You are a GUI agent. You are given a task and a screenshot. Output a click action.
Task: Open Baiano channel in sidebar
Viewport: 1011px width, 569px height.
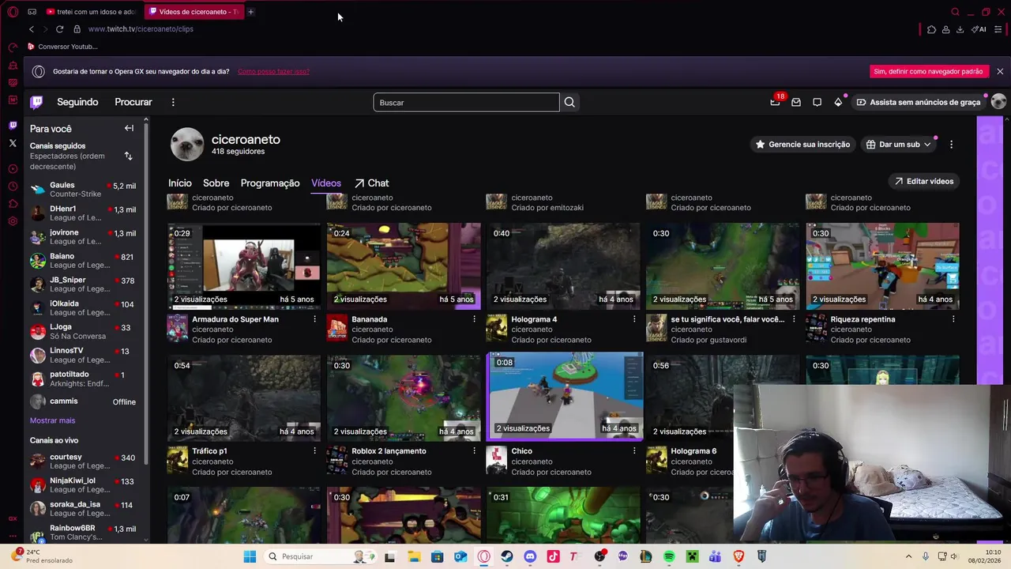coord(83,261)
